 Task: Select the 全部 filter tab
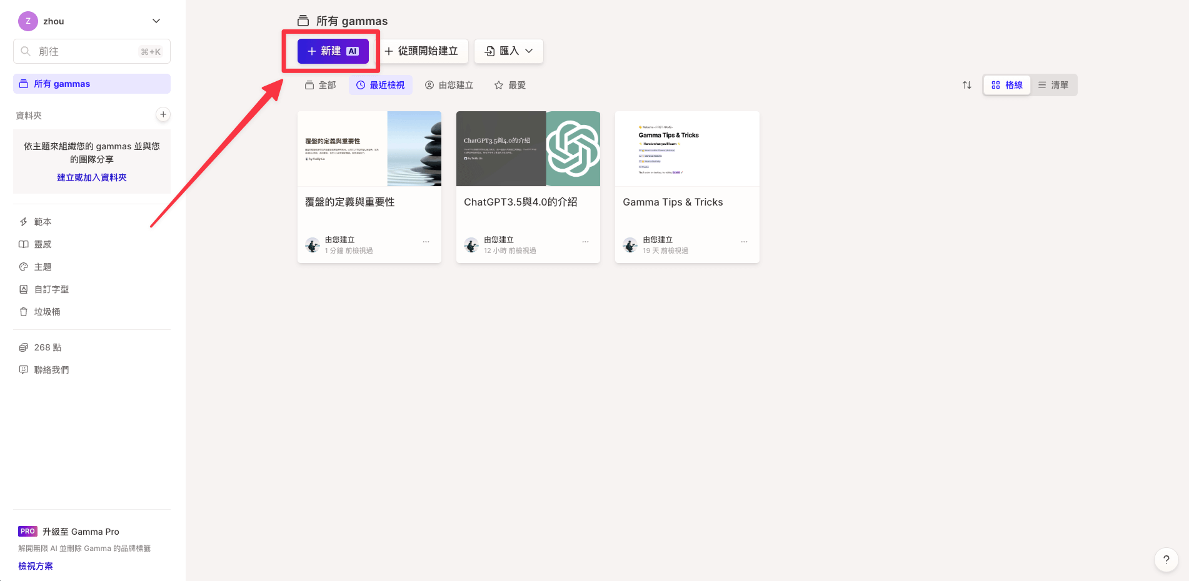(x=320, y=85)
